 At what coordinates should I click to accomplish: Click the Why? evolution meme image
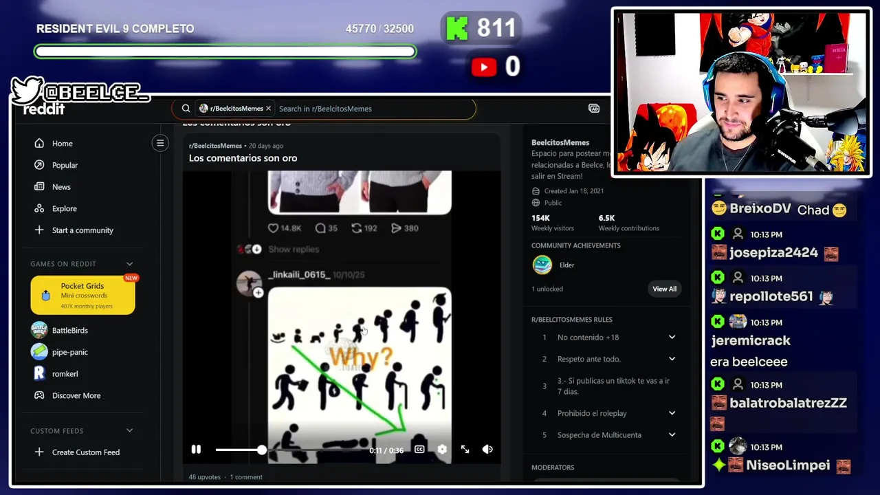tap(360, 375)
